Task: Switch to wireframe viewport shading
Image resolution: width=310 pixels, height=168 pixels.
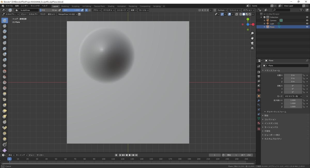Action: (x=241, y=14)
